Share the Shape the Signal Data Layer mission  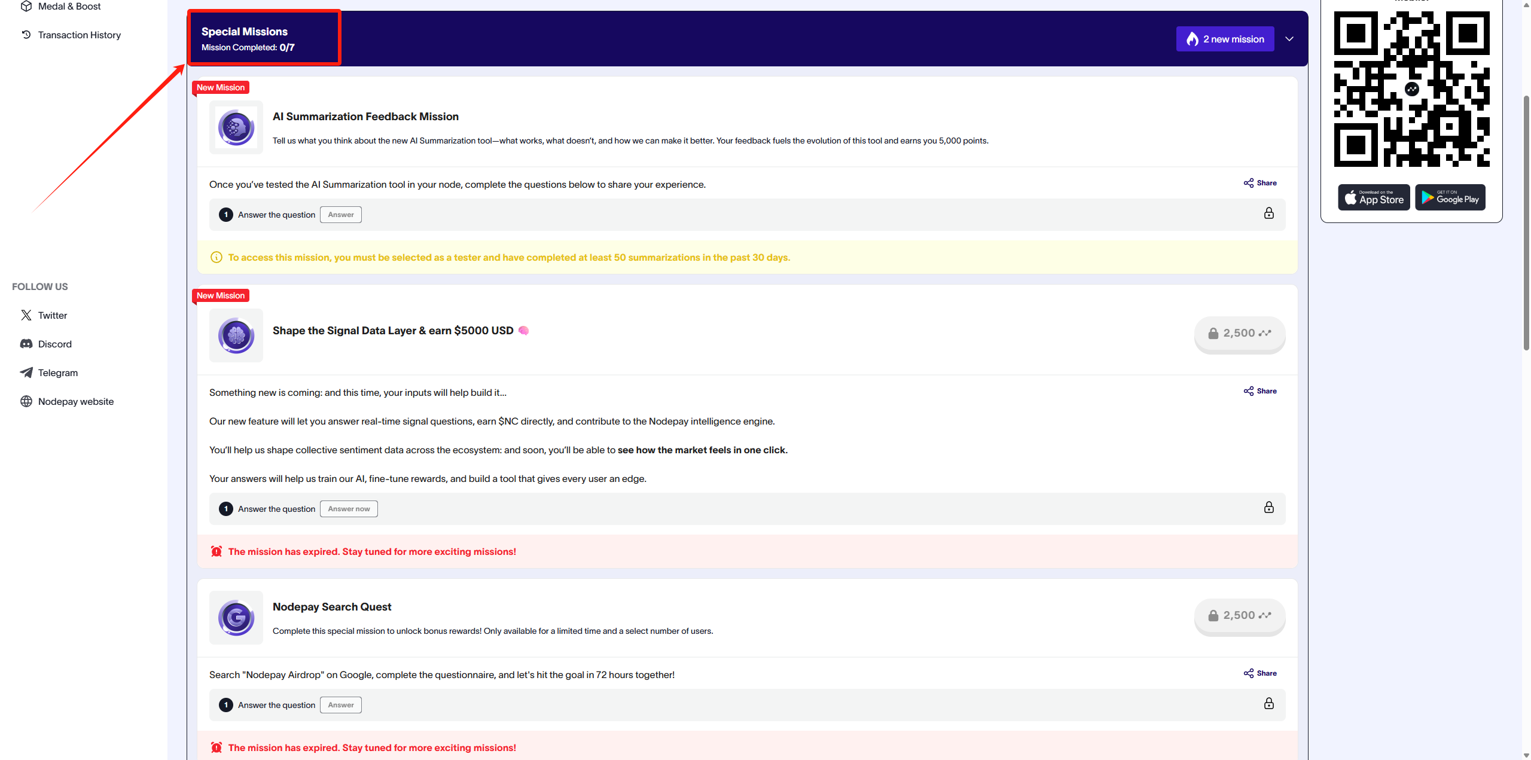pos(1260,391)
